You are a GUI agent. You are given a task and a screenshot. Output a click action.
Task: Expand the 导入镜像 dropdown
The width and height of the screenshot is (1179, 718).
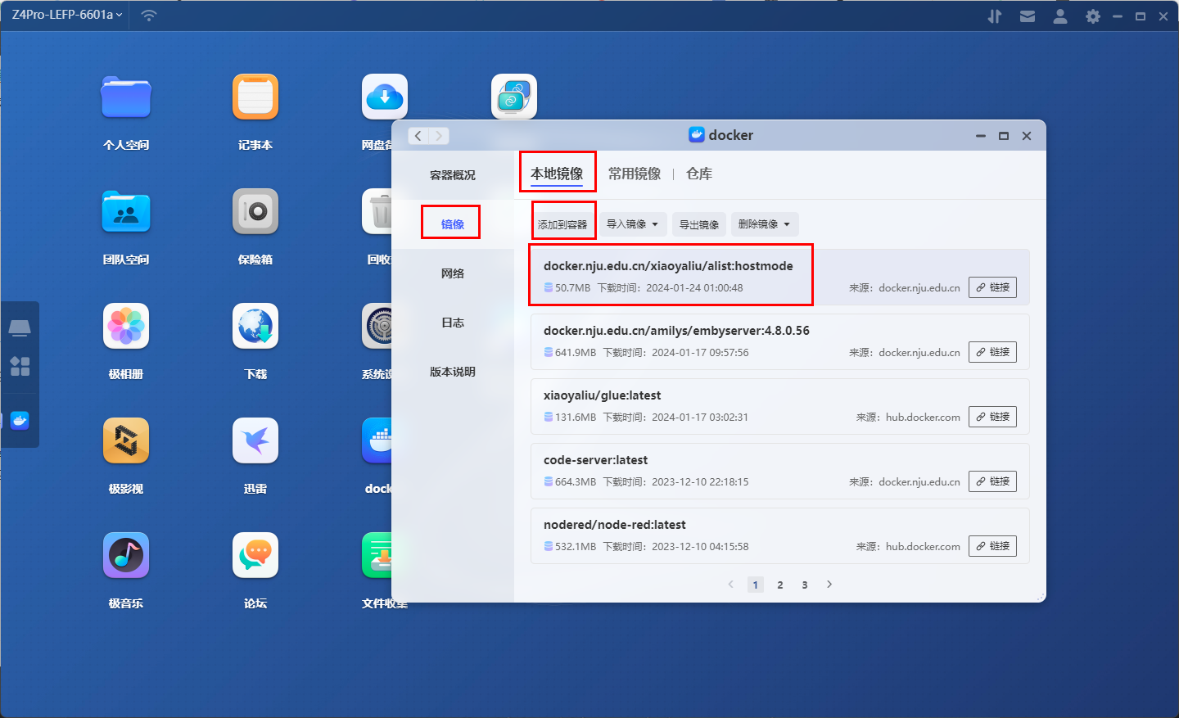pyautogui.click(x=632, y=224)
